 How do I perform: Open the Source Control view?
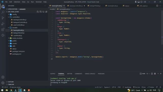point(3,18)
